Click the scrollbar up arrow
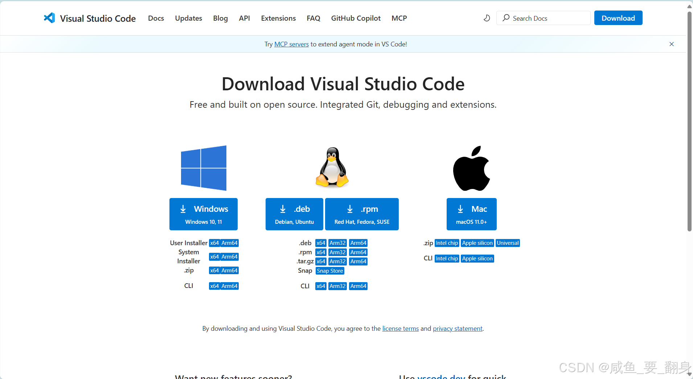 (x=689, y=6)
